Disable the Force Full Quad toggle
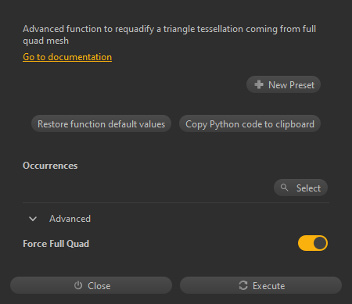352x304 pixels. point(313,243)
